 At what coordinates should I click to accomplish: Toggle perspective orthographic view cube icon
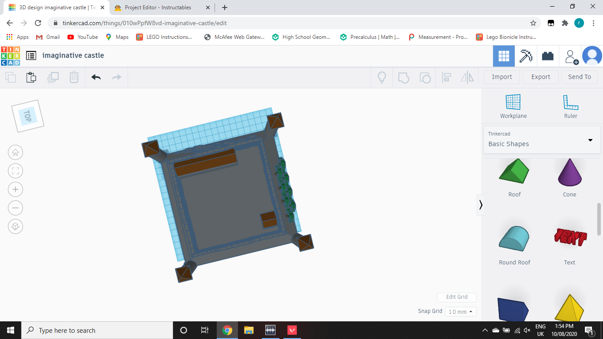point(15,226)
